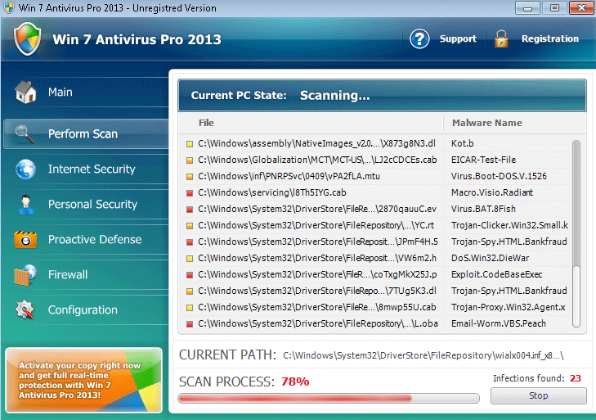Click the Proactive Defense safe icon
The width and height of the screenshot is (596, 420).
point(26,240)
